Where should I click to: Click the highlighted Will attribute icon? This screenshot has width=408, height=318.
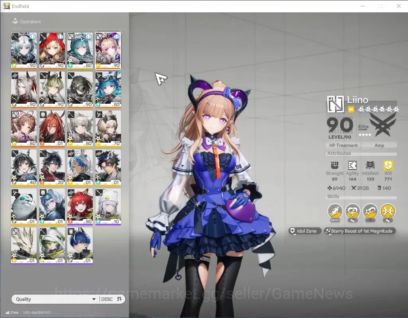tap(388, 165)
